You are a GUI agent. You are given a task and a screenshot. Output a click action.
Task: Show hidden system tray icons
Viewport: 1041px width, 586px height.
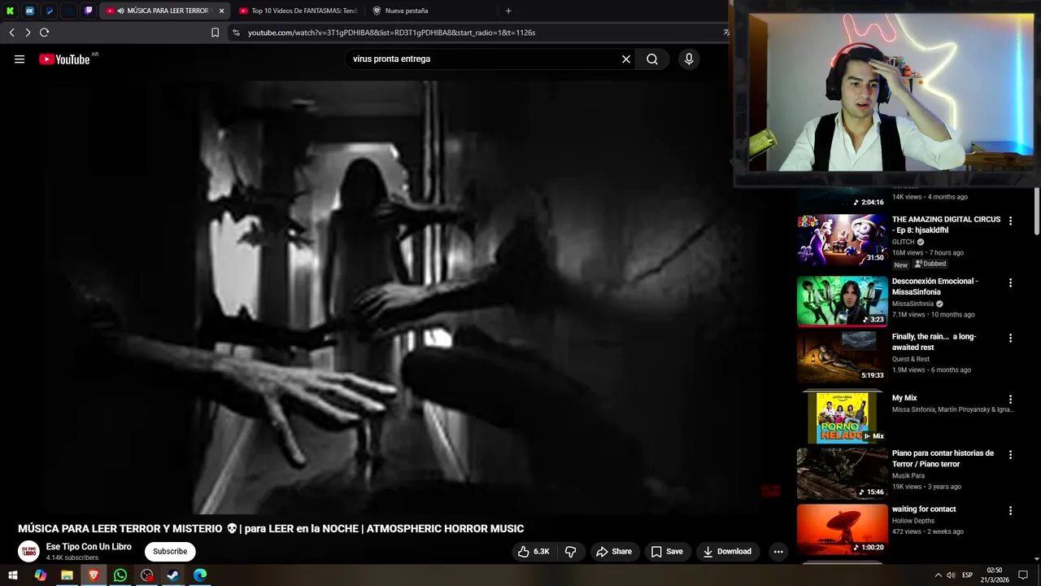938,575
